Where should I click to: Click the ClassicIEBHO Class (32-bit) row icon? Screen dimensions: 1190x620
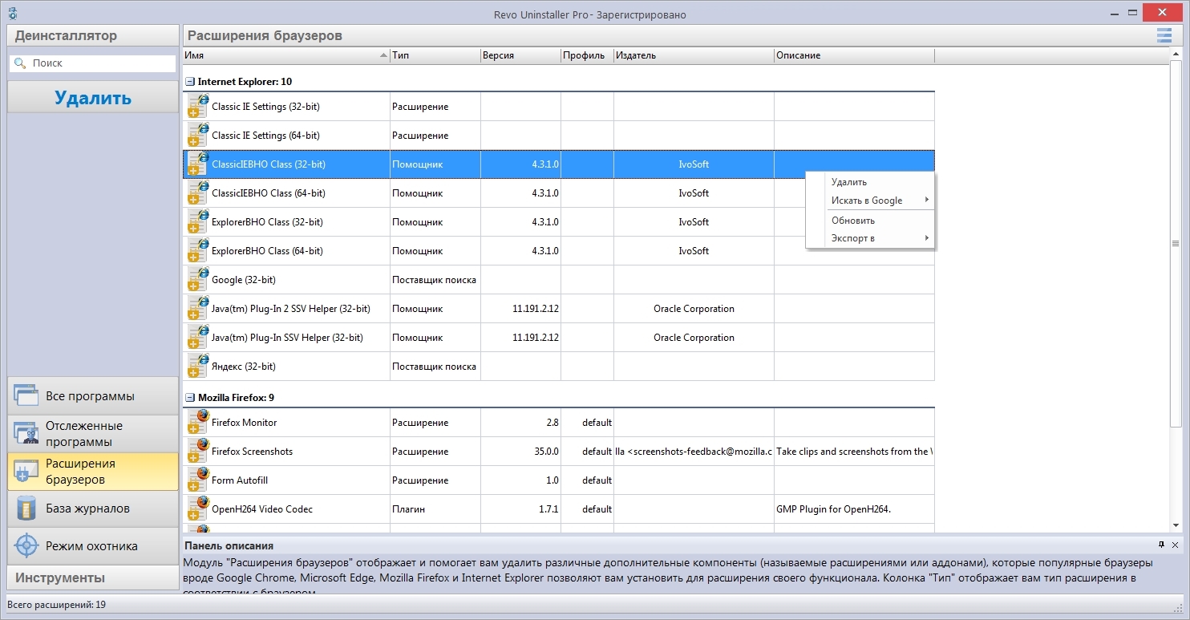197,164
